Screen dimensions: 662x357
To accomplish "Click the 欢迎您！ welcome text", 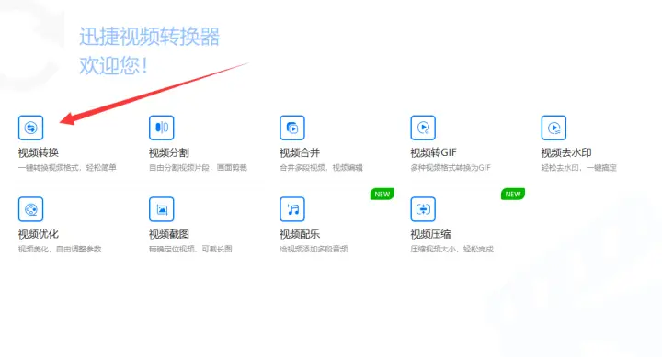I will pyautogui.click(x=114, y=66).
